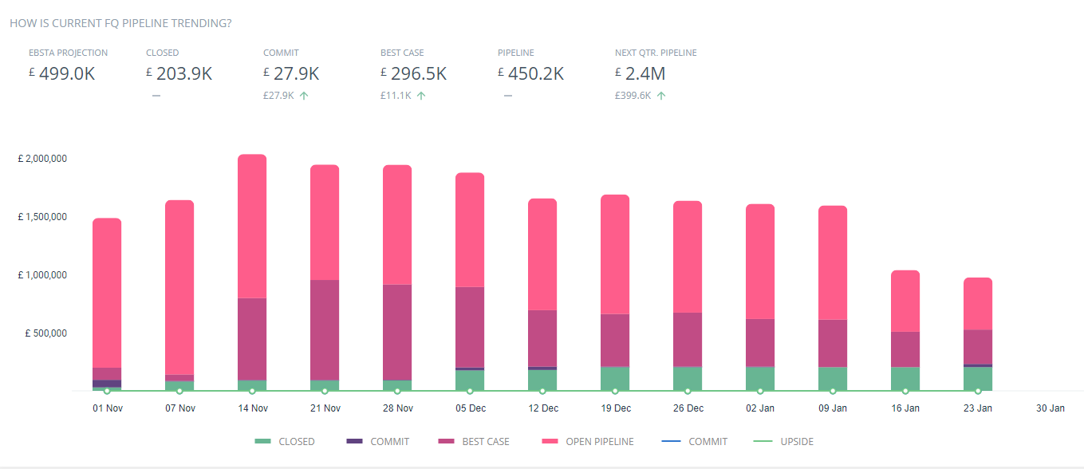This screenshot has height=469, width=1084.
Task: Click the Upside line marker at 16 Jan
Action: [905, 391]
